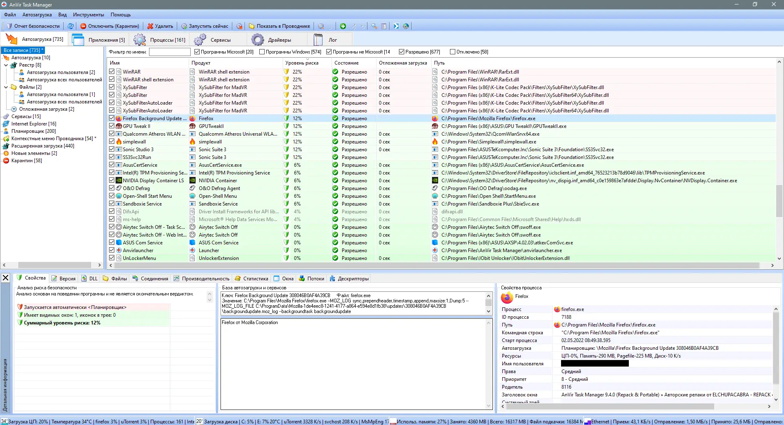Click the green plus add-entry toolbar icon
The width and height of the screenshot is (784, 425).
(x=343, y=26)
